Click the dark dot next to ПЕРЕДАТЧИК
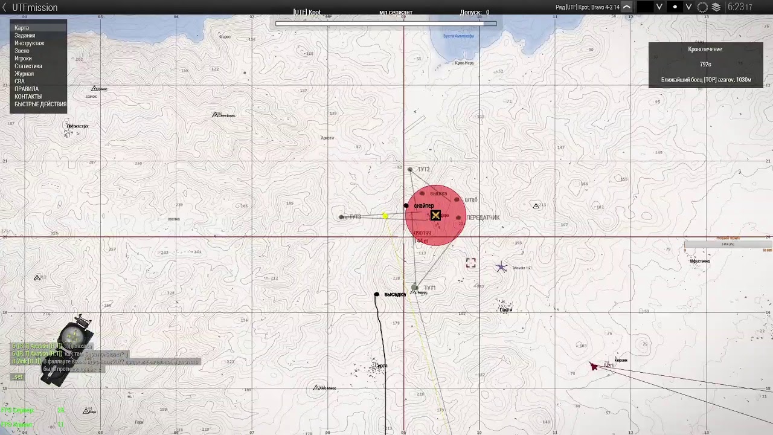Viewport: 773px width, 435px height. (458, 217)
